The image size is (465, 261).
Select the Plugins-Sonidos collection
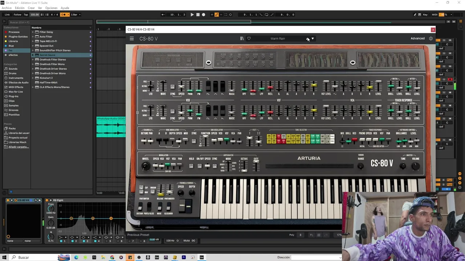click(18, 37)
